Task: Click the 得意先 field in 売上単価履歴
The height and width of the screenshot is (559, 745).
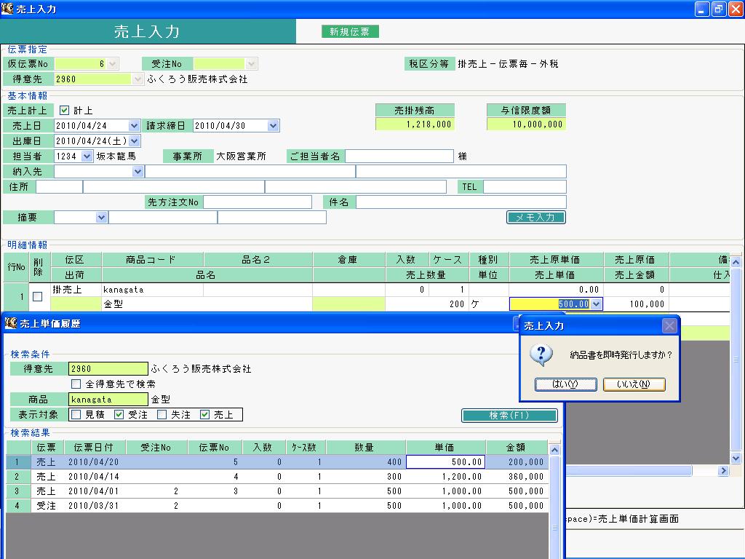Action: click(108, 368)
